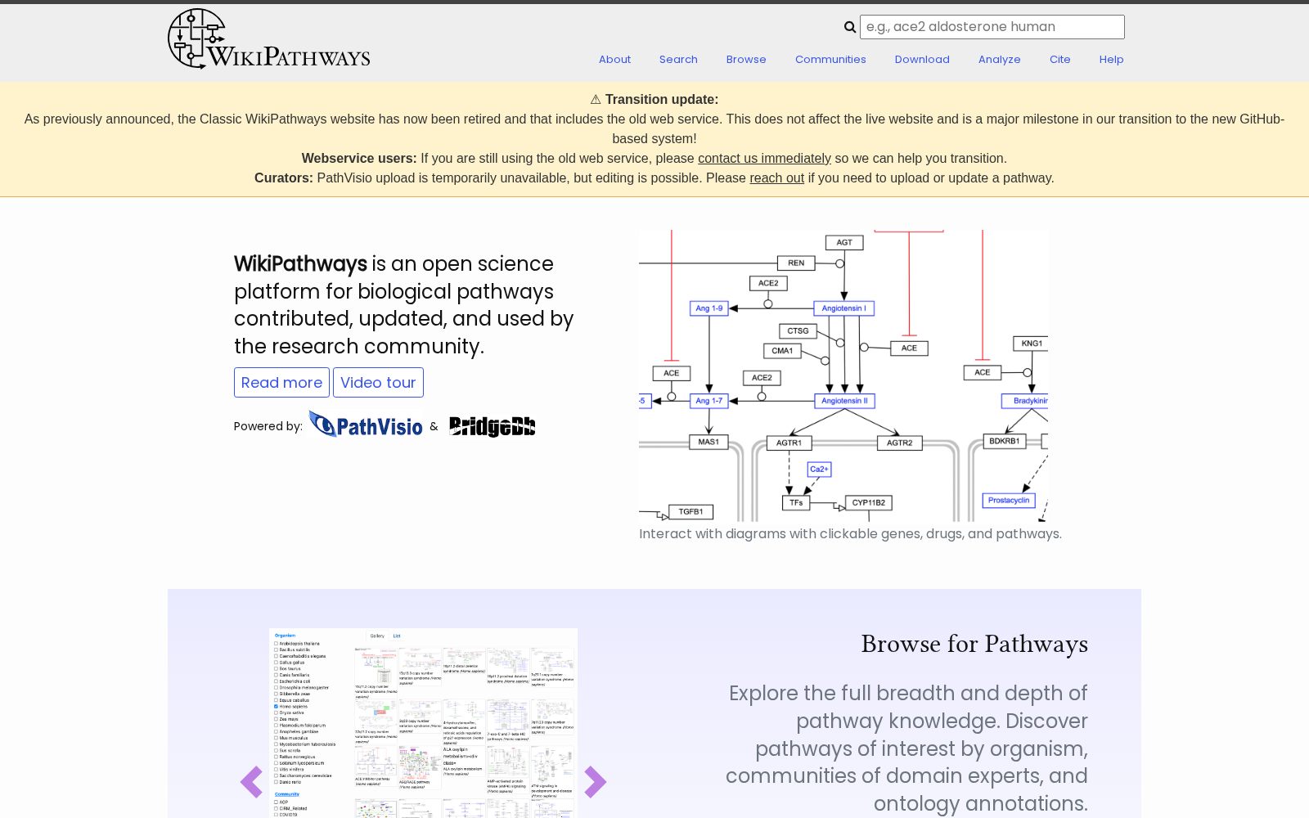Screen dimensions: 1309x818
Task: Click the WikiPathways logo
Action: 269,38
